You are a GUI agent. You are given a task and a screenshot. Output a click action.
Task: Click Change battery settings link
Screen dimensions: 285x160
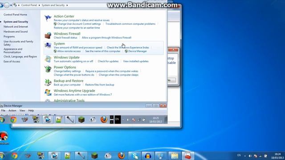pyautogui.click(x=67, y=71)
